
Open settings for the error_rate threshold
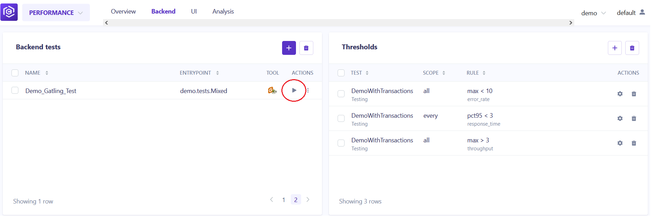[x=620, y=94]
